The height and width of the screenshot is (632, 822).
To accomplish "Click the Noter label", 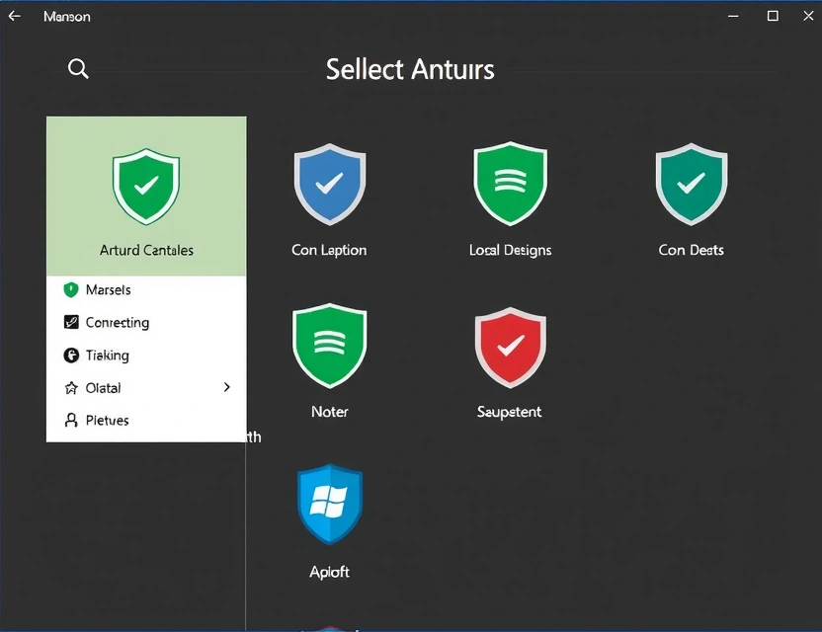I will (330, 412).
